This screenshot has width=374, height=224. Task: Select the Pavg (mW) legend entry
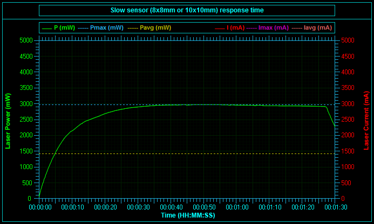click(149, 27)
